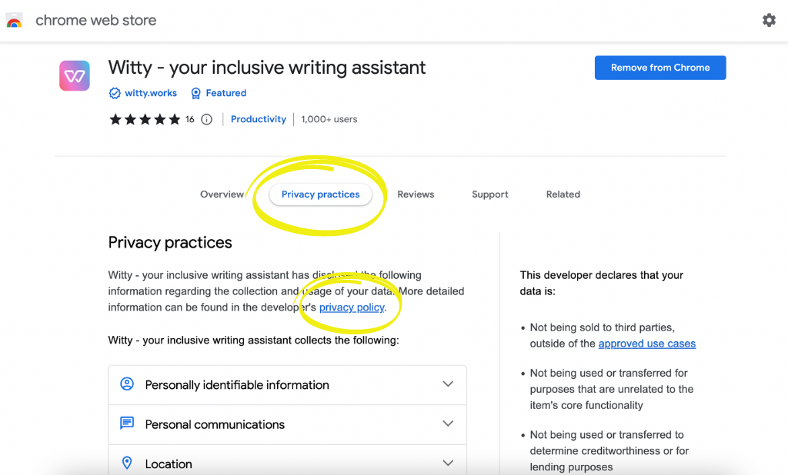
Task: Click the rating info circle icon
Action: click(206, 119)
